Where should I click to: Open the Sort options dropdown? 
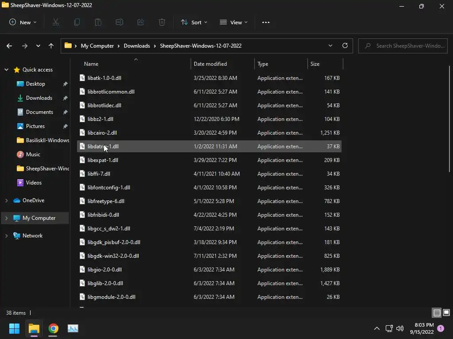[x=194, y=22]
